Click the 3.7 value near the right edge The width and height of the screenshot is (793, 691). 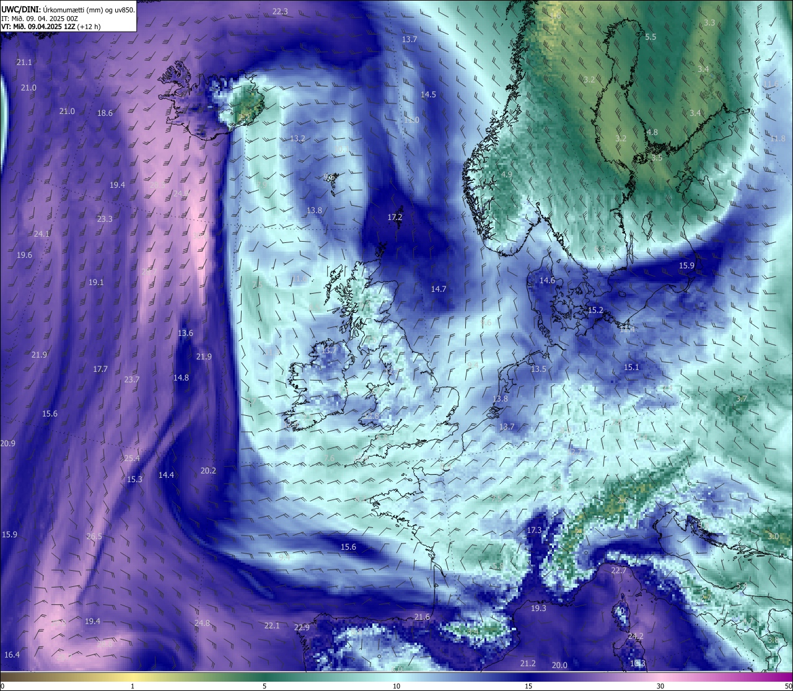pyautogui.click(x=741, y=399)
